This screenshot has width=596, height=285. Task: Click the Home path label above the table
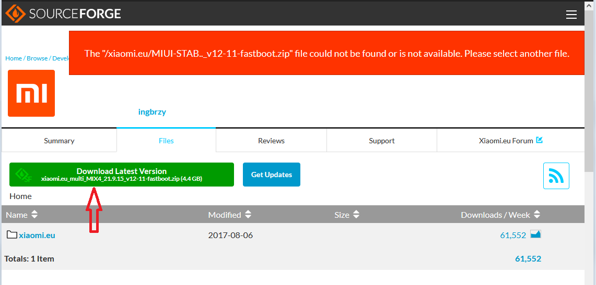(20, 196)
